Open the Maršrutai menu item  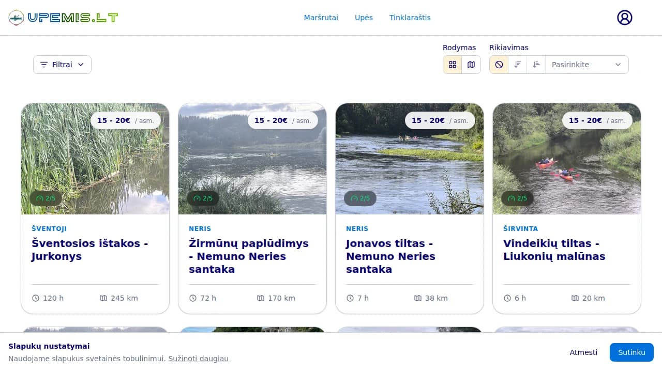(x=321, y=17)
